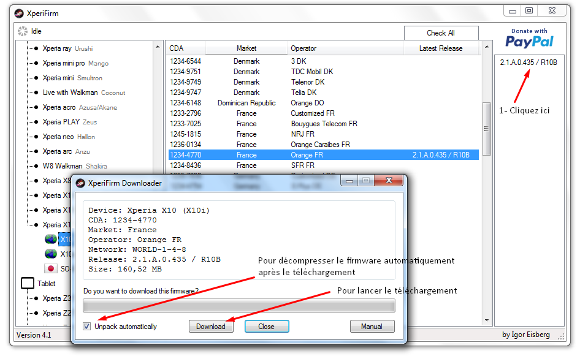
Task: Select the Xperia mini Smultron device
Action: click(x=72, y=78)
